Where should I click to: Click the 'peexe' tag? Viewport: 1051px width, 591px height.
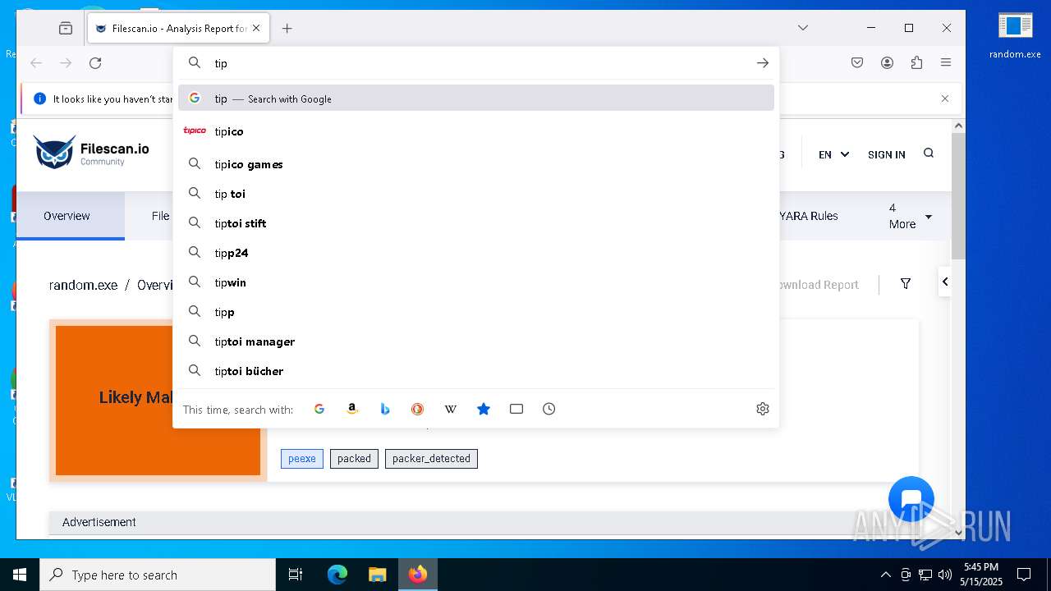pyautogui.click(x=302, y=459)
